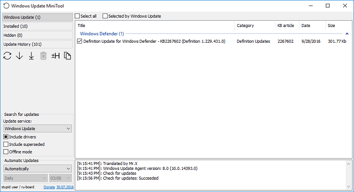Maximize the Windows Update MiniTool window
The height and width of the screenshot is (192, 354).
(x=327, y=6)
